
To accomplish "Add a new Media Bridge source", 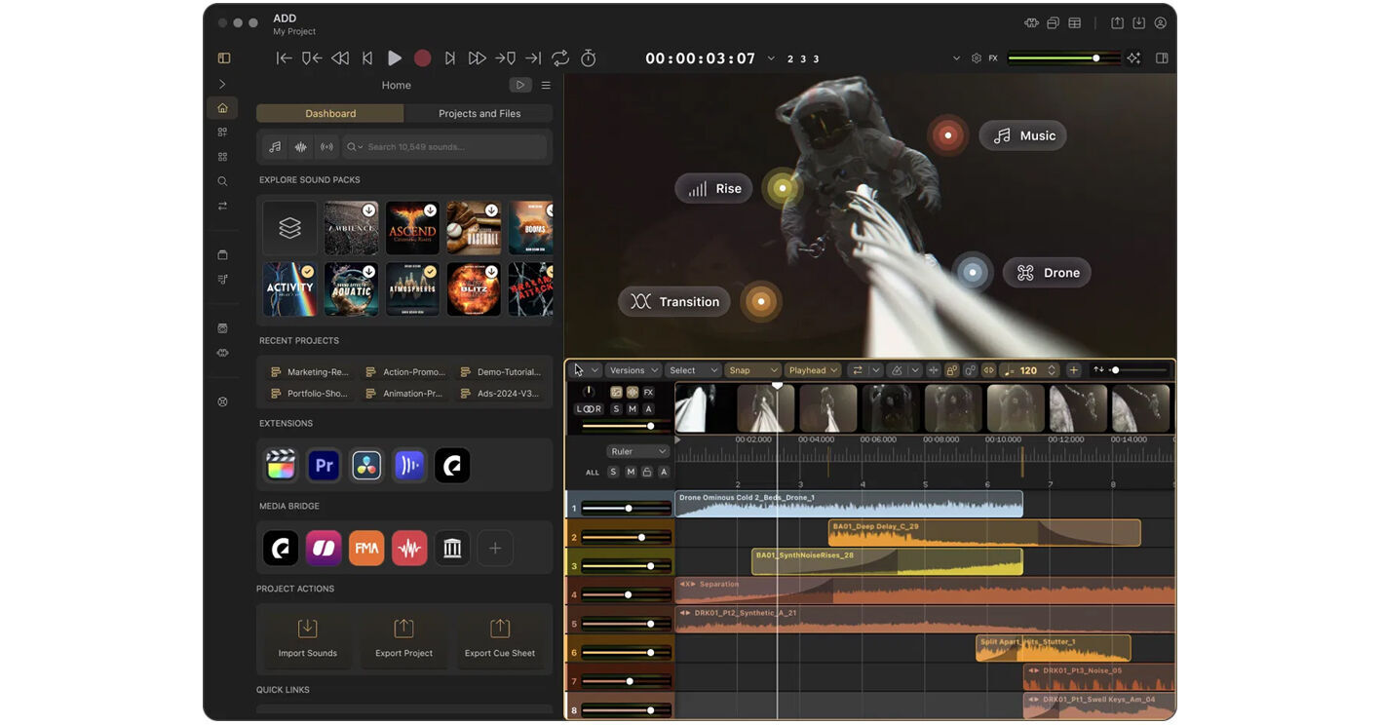I will [x=495, y=549].
